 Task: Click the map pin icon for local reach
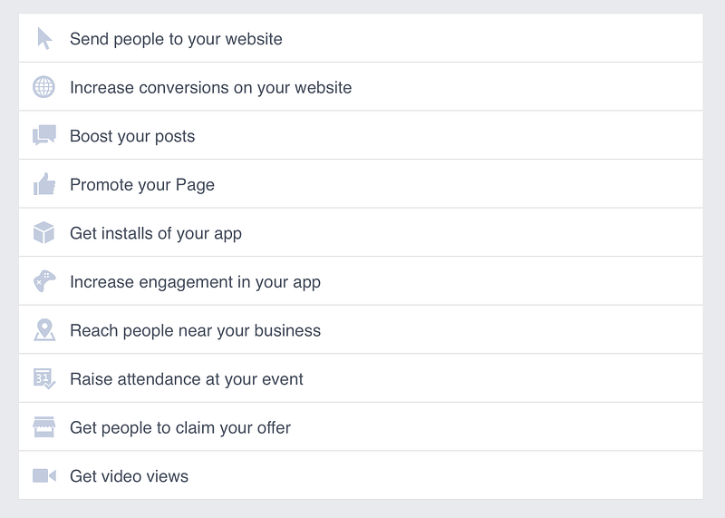[44, 329]
